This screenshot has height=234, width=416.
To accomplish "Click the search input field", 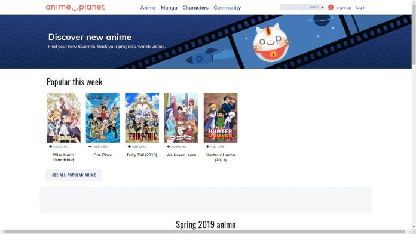I will [294, 7].
